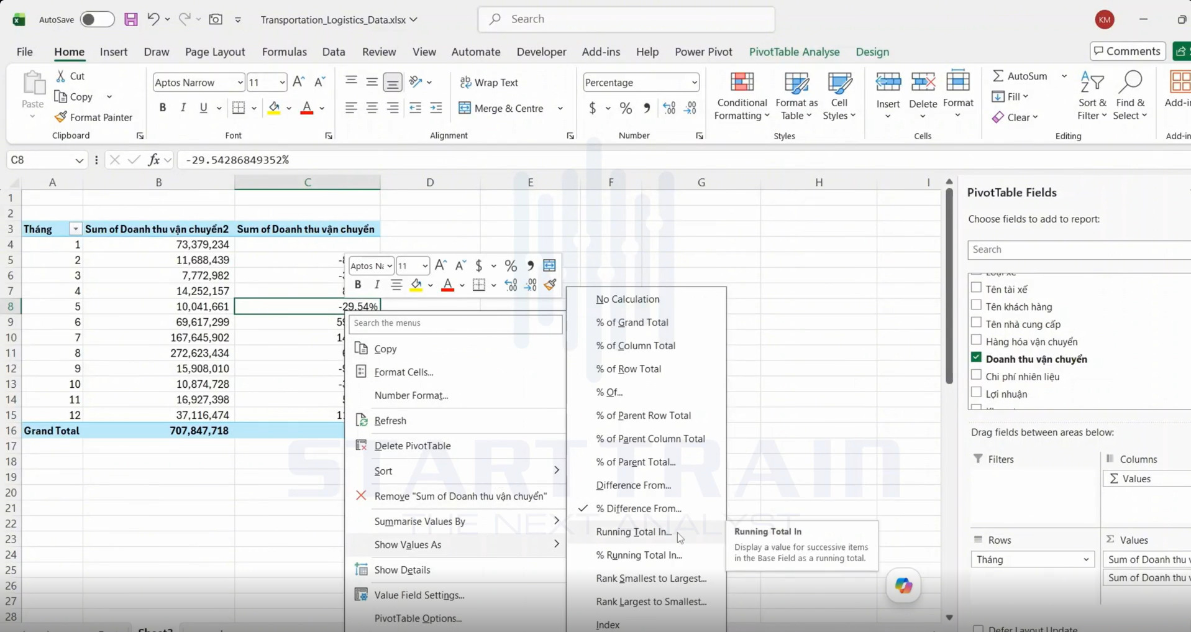Click Value Field Settings in context menu
The height and width of the screenshot is (632, 1191).
click(419, 595)
